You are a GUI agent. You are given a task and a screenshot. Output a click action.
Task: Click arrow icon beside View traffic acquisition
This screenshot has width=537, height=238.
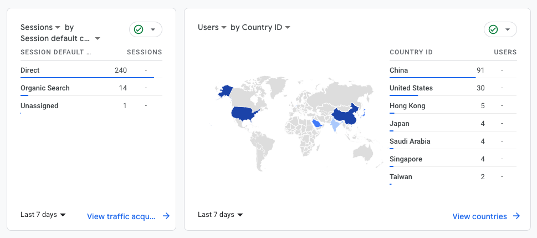pyautogui.click(x=166, y=216)
